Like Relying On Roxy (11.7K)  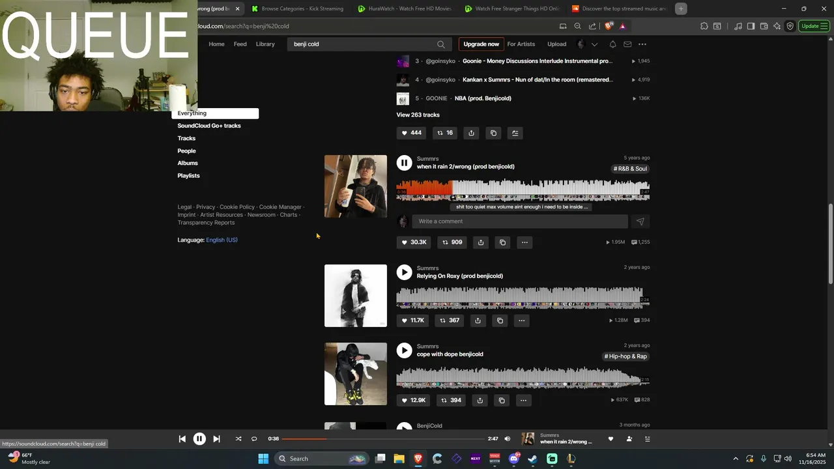(x=412, y=320)
